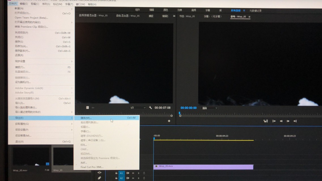Viewport: 322px width, 181px height.
Task: Step back one frame in the reference monitor
Action: point(281,121)
